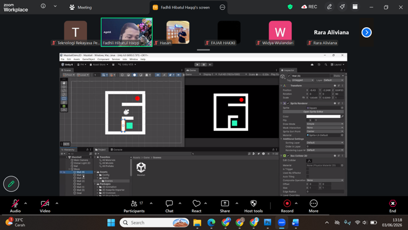Open Photoshop from Windows taskbar
This screenshot has height=230, width=408.
267,223
